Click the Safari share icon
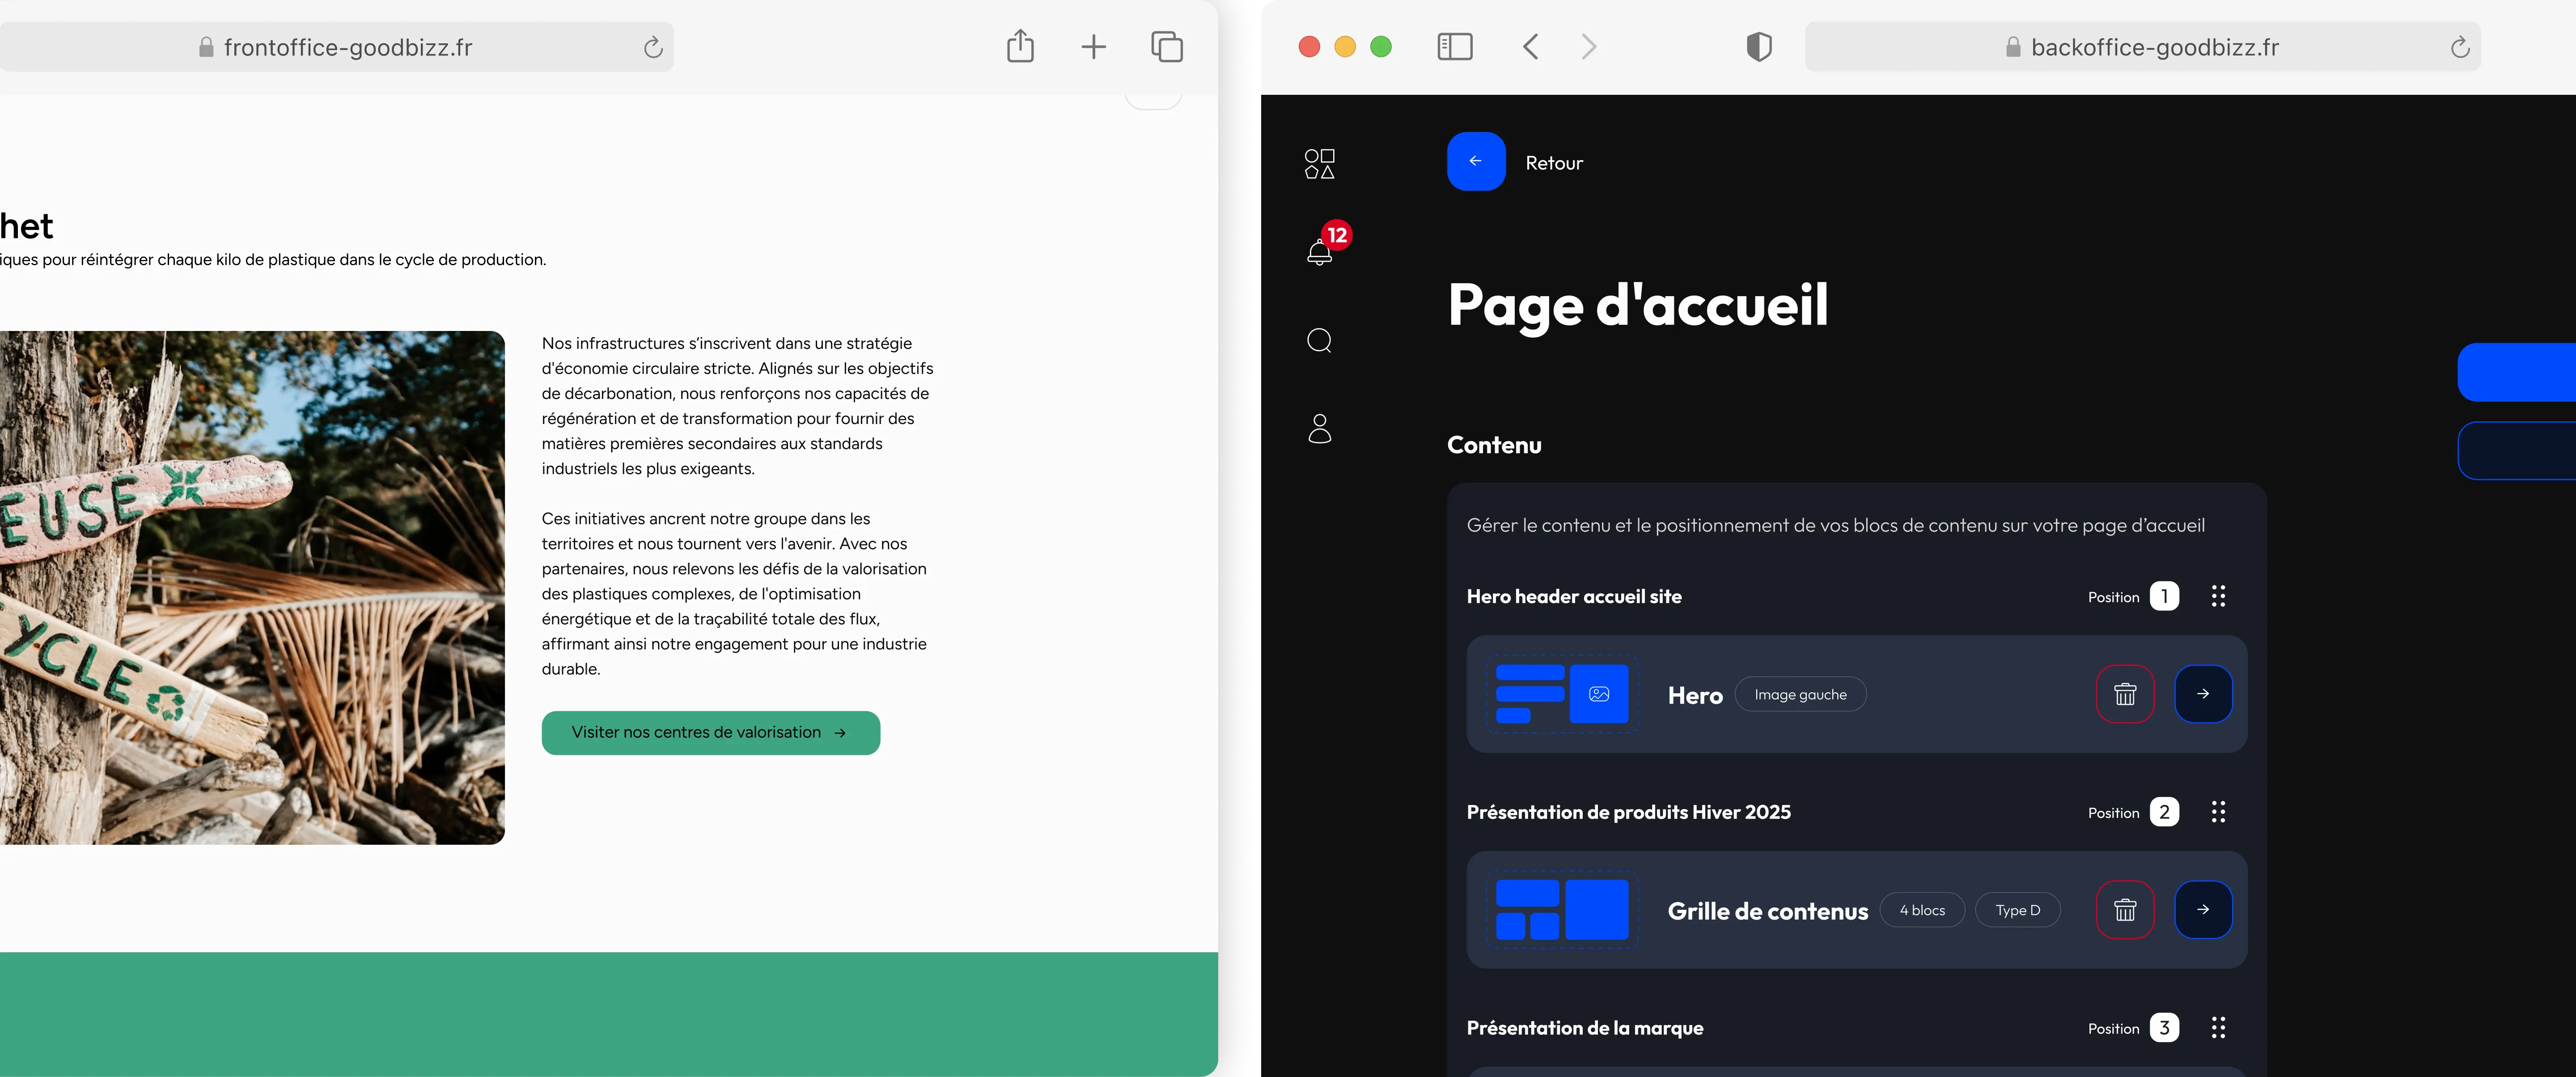Image resolution: width=2576 pixels, height=1077 pixels. 1019,46
